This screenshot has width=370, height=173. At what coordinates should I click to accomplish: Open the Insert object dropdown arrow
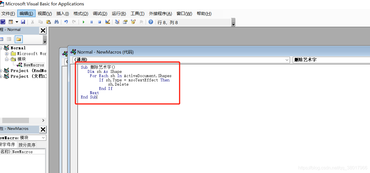click(x=17, y=22)
